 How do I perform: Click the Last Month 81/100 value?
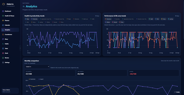[x=80, y=74]
